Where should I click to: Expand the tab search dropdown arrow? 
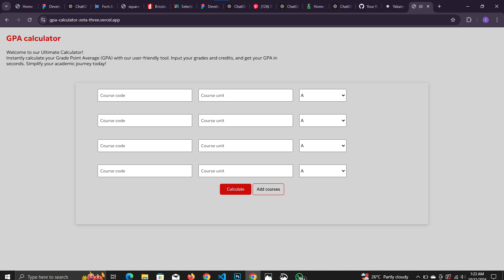(x=6, y=6)
